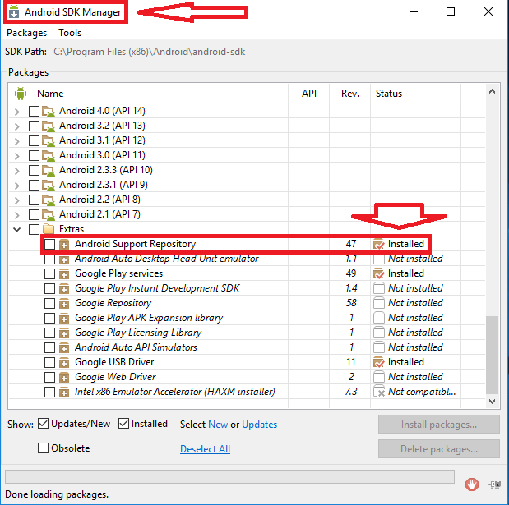Check the Extras folder checkbox
509x505 pixels.
[34, 229]
